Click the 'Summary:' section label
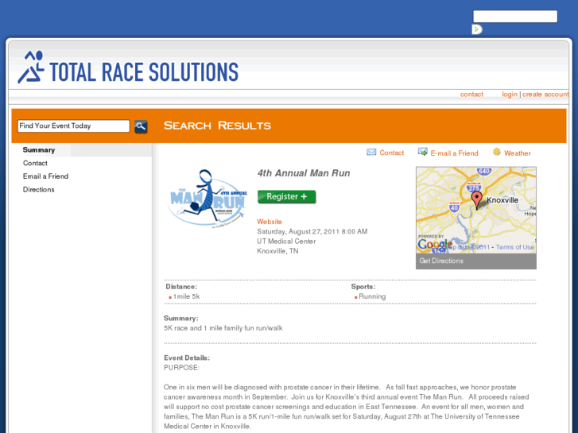 tap(180, 318)
